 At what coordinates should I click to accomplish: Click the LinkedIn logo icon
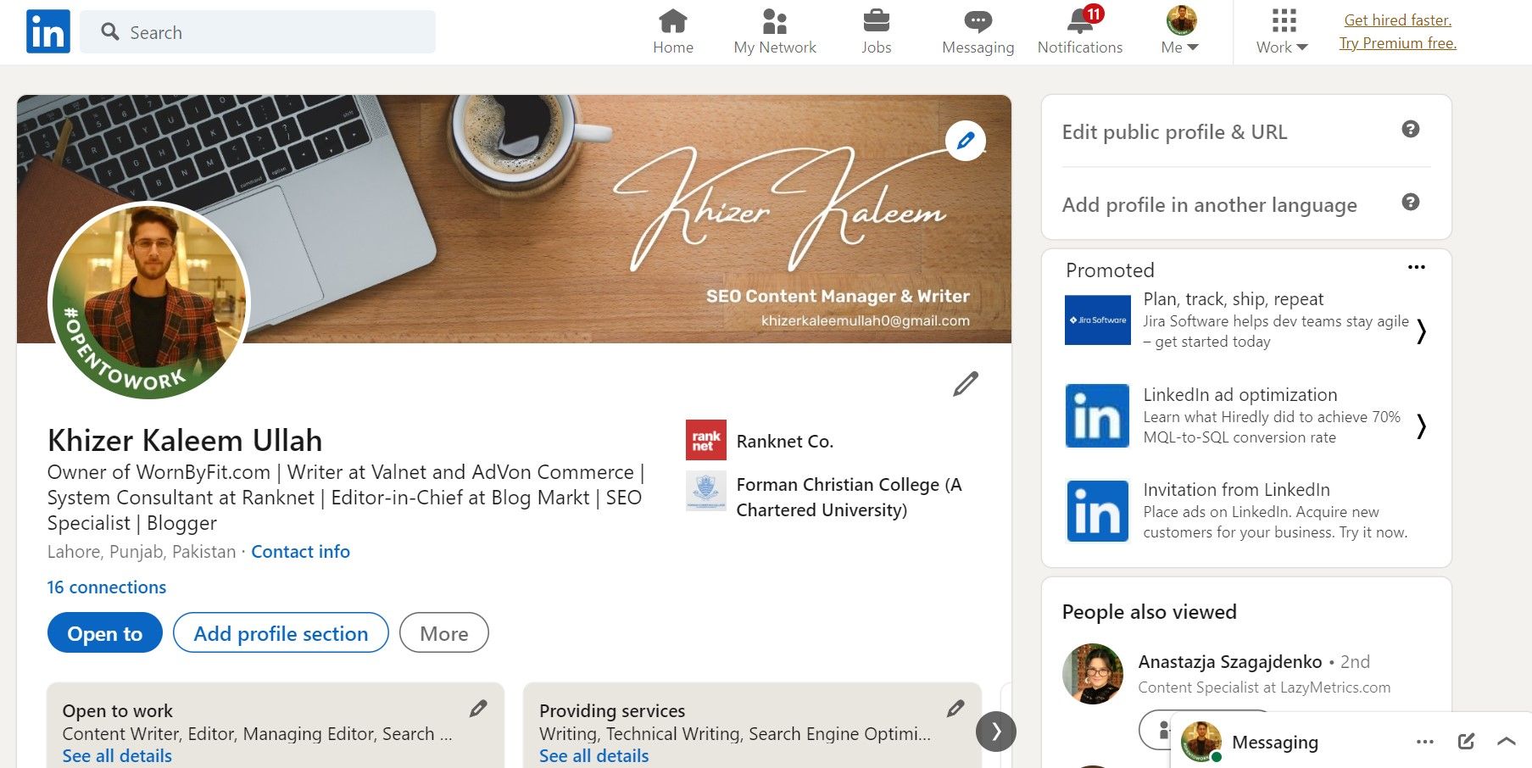coord(48,32)
